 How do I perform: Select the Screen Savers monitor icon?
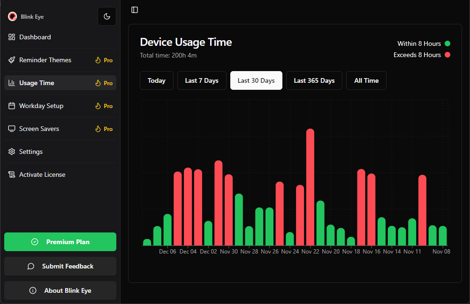pos(11,129)
